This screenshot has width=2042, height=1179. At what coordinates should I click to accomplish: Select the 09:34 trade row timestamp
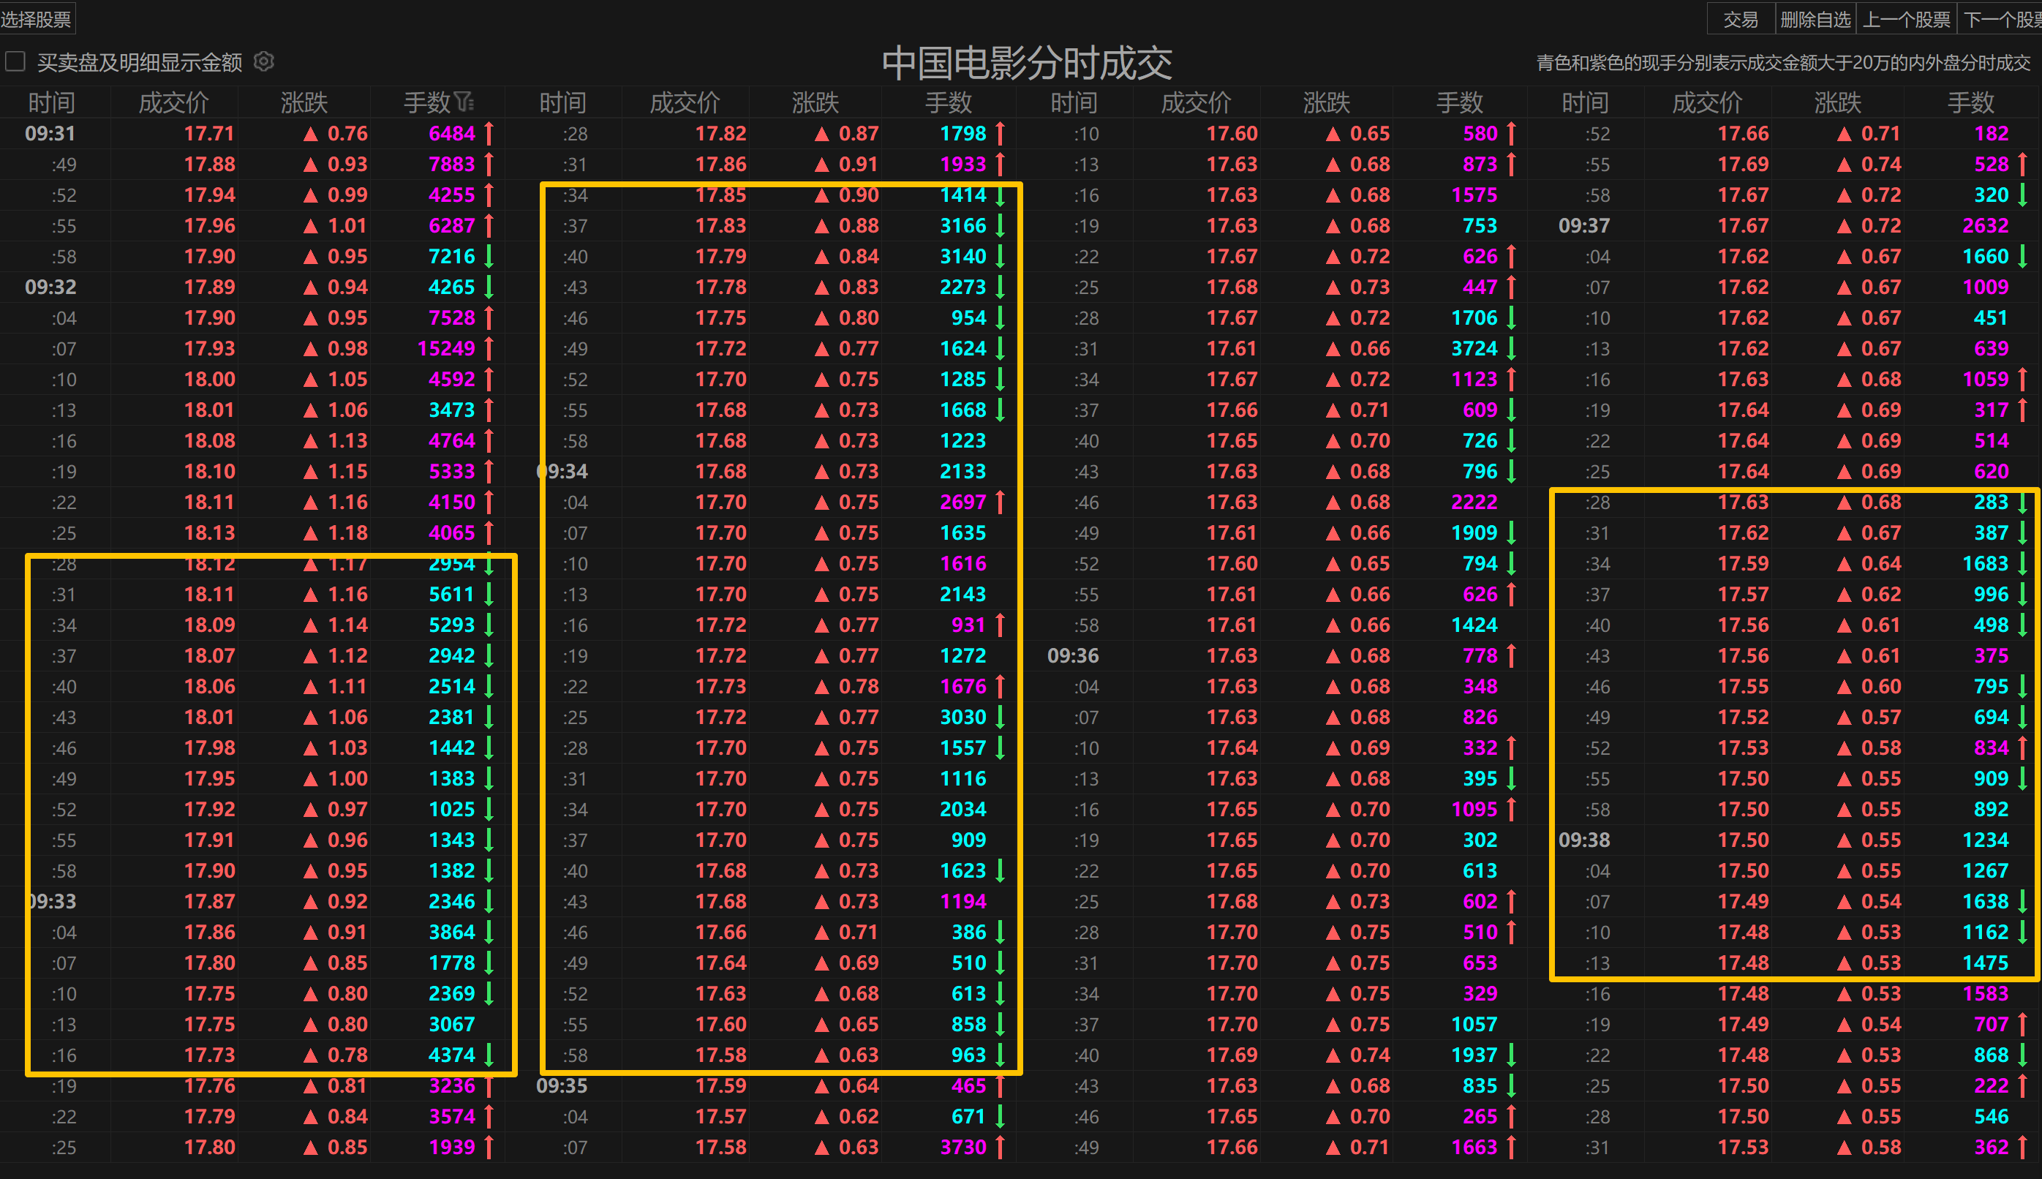564,471
